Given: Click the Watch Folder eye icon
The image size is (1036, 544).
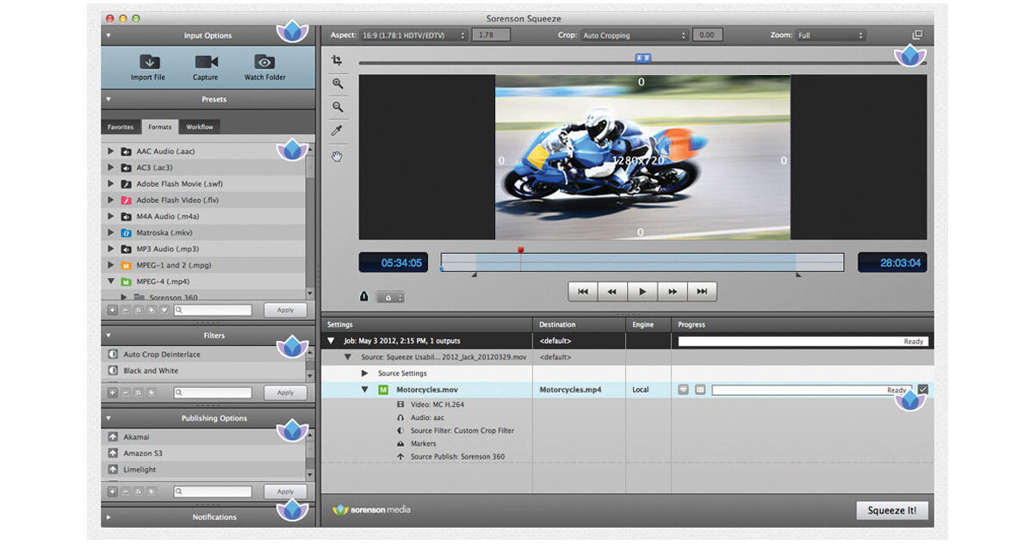Looking at the screenshot, I should tap(264, 62).
